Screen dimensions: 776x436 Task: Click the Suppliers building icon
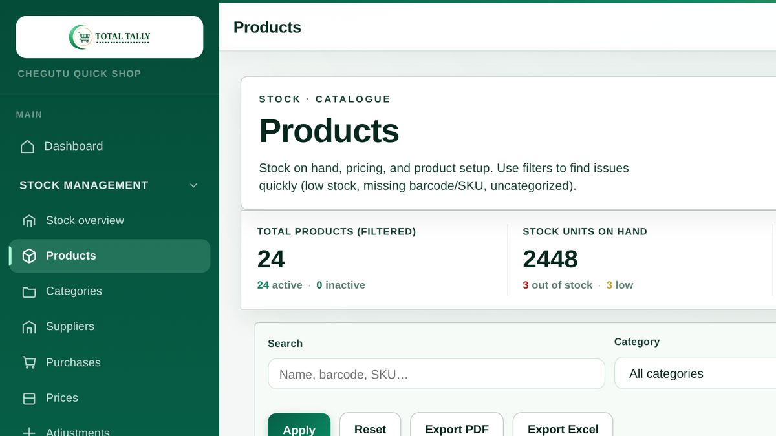tap(29, 327)
